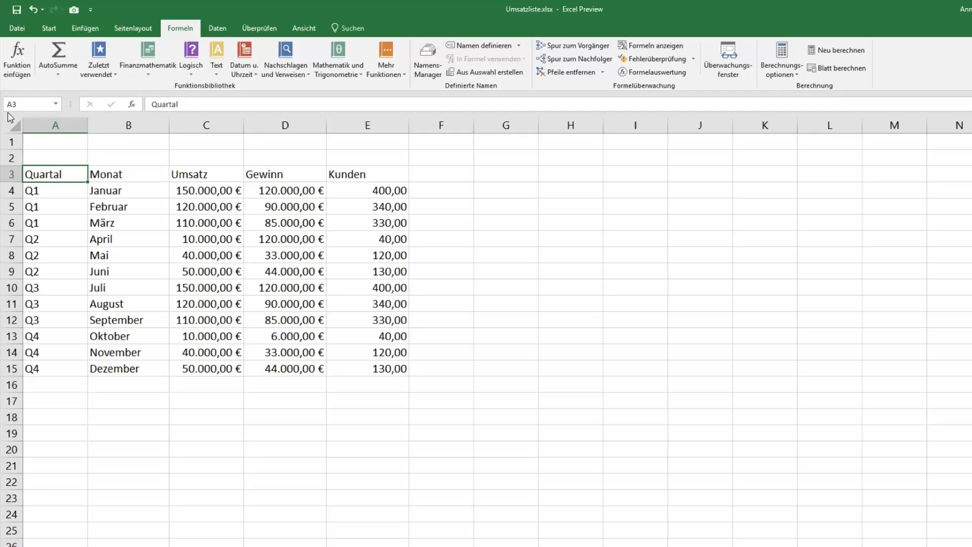
Task: Click Neu berechnen
Action: pos(836,50)
